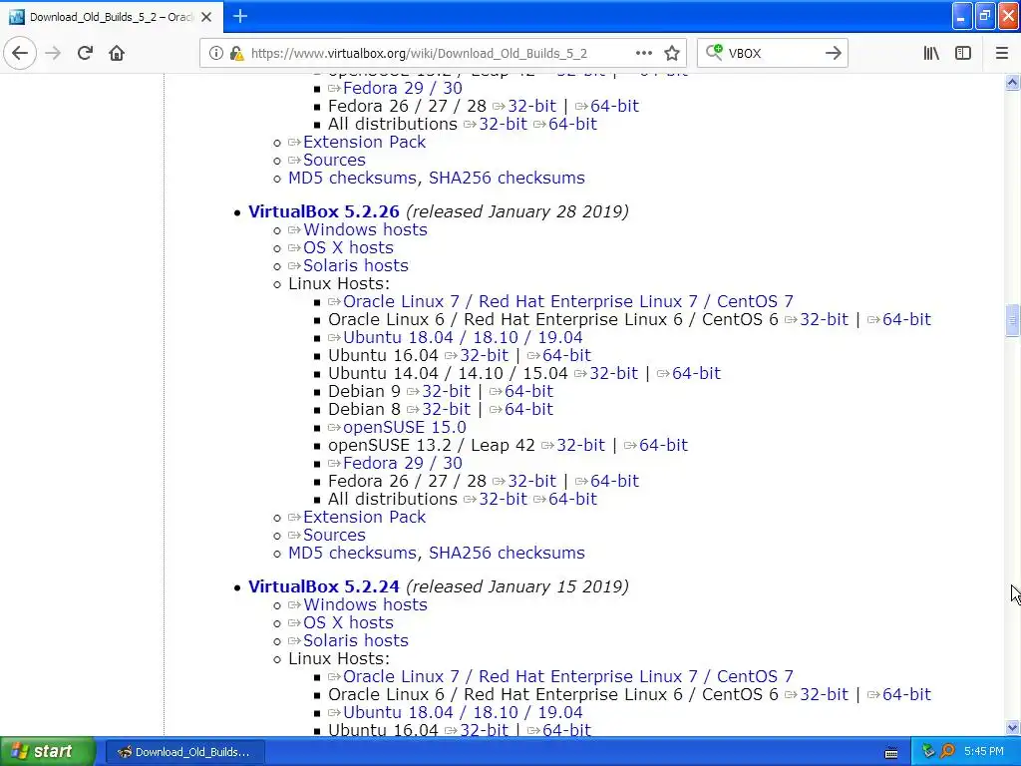Toggle the sidebar view icon
This screenshot has height=766, width=1021.
coord(963,54)
